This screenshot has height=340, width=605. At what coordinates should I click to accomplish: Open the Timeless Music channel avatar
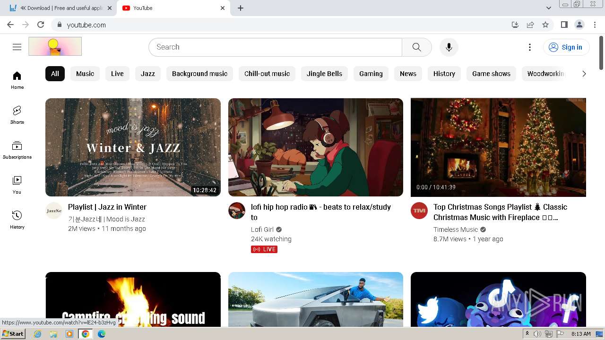tap(419, 211)
